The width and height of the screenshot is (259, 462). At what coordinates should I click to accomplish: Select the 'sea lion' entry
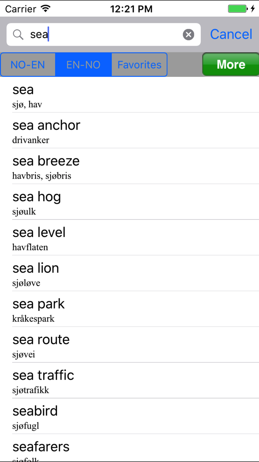(x=129, y=273)
